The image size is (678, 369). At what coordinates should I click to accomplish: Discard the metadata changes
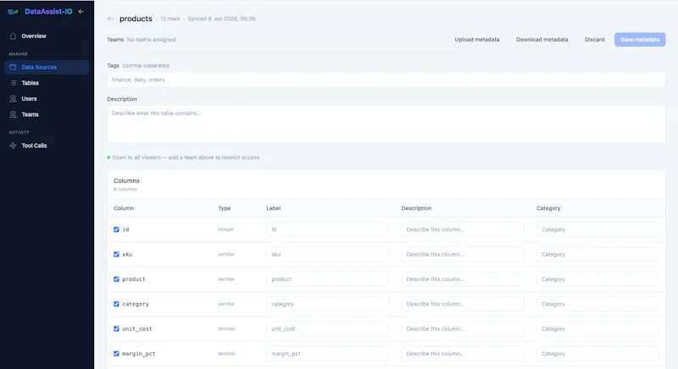[x=595, y=40]
